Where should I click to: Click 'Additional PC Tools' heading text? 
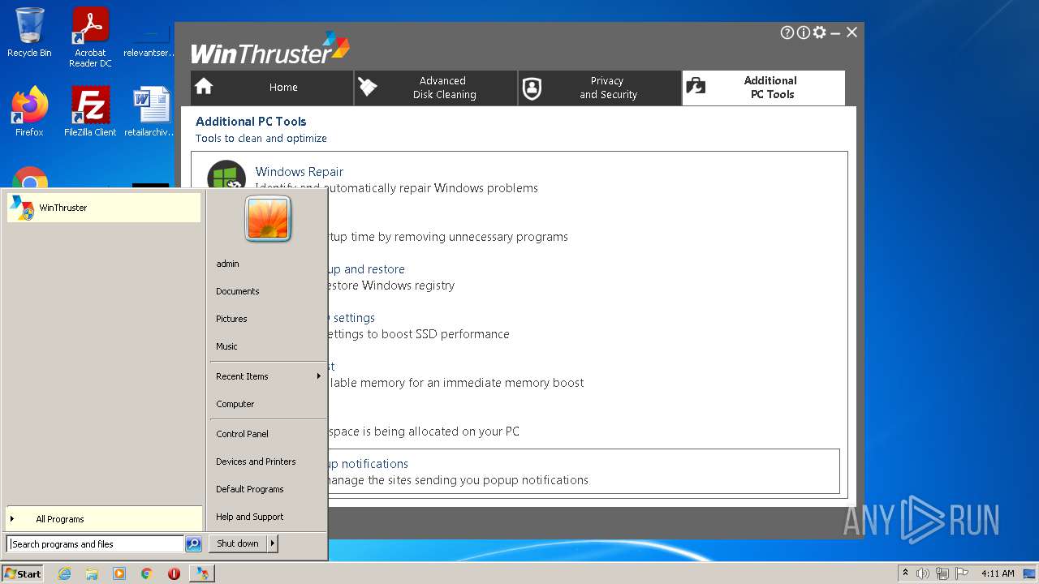tap(251, 122)
